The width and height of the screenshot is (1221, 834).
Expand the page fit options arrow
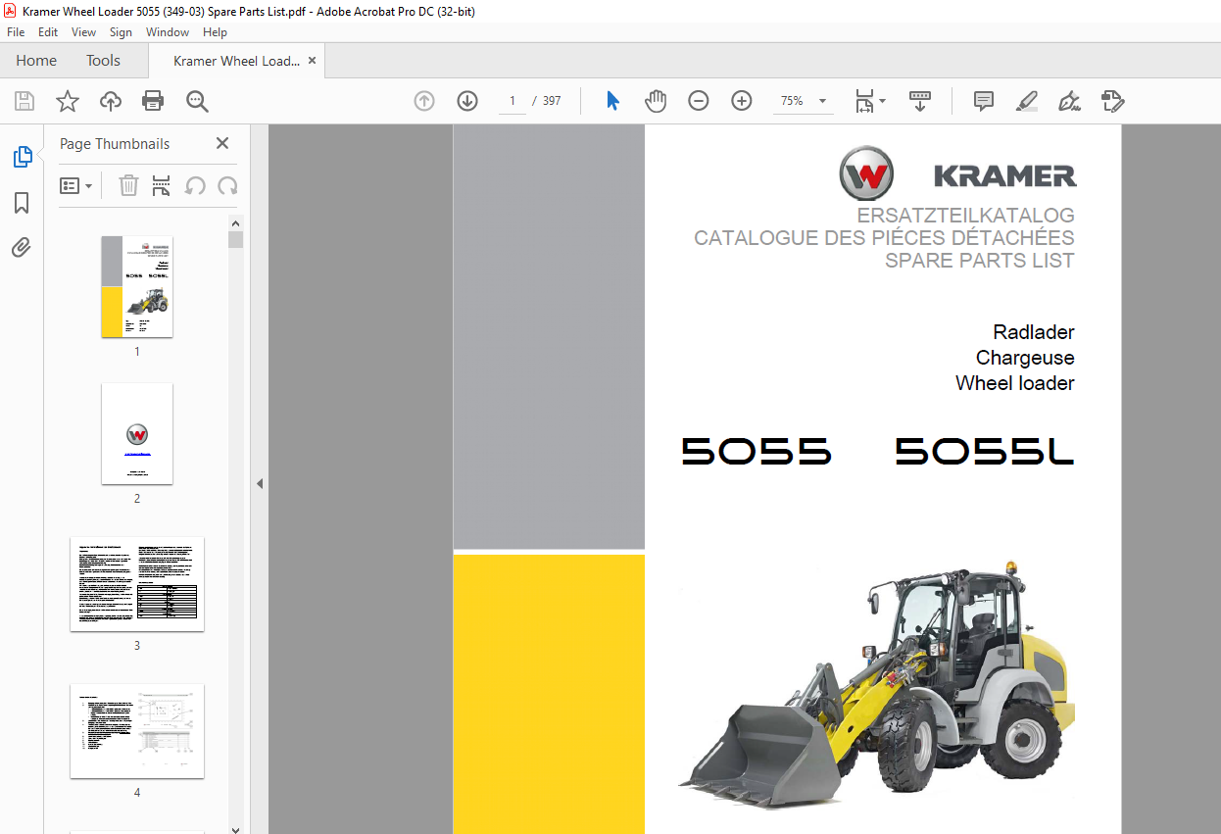(x=883, y=101)
